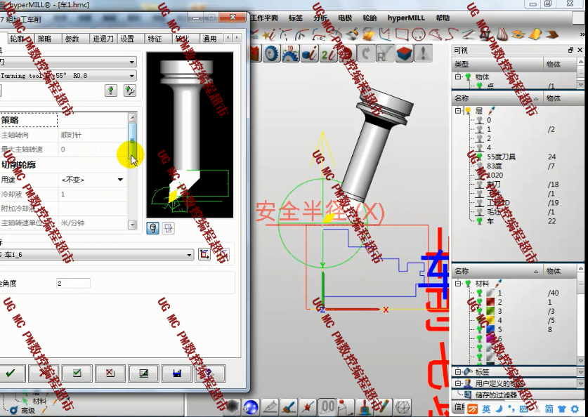Click the parameter list scrollbar down arrow
Image resolution: width=588 pixels, height=417 pixels.
(132, 225)
